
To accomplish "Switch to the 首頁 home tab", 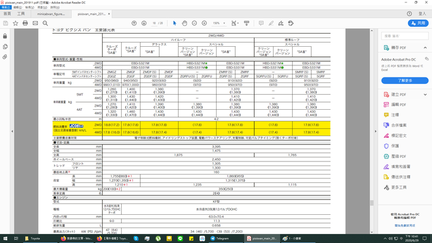I will (7, 13).
